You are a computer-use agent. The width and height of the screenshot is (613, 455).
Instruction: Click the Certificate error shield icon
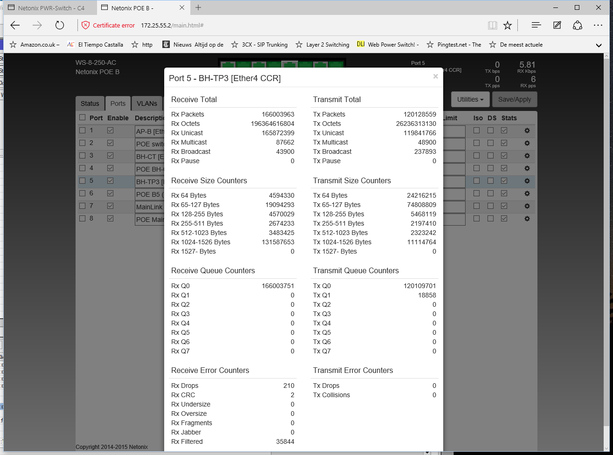coord(85,25)
